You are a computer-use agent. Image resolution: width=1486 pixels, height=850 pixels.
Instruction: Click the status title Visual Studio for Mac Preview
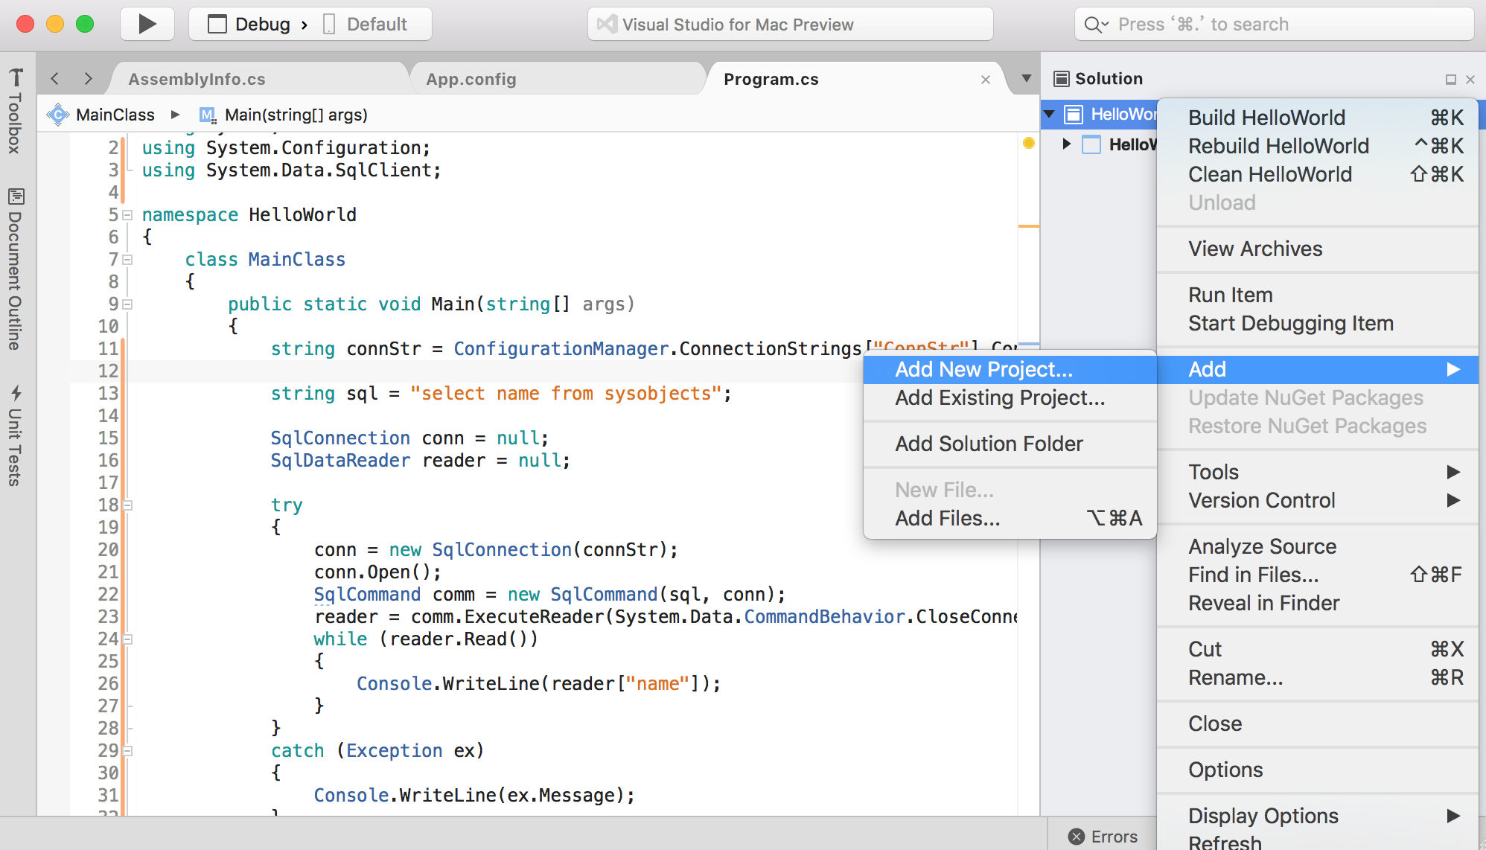click(737, 25)
